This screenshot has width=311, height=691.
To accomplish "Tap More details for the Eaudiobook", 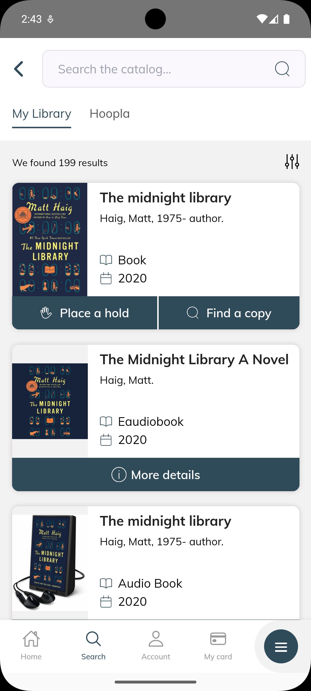I will (156, 475).
